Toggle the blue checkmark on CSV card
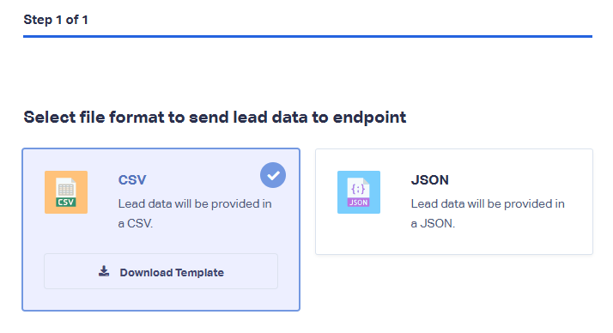 tap(273, 175)
